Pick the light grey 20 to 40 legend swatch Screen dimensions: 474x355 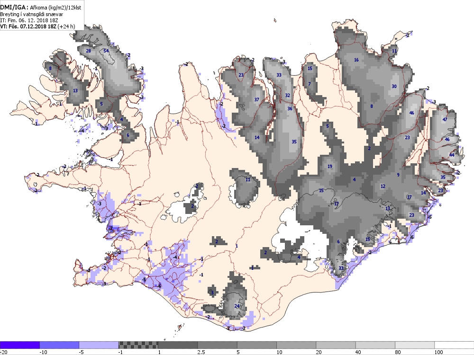click(336, 345)
